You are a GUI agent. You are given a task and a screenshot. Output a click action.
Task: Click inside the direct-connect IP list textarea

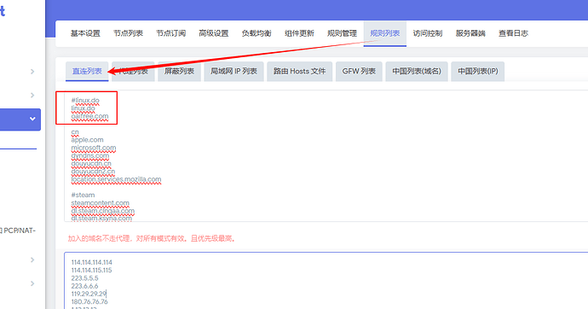326,281
